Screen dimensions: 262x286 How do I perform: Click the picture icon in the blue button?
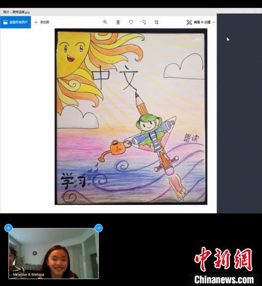click(5, 22)
